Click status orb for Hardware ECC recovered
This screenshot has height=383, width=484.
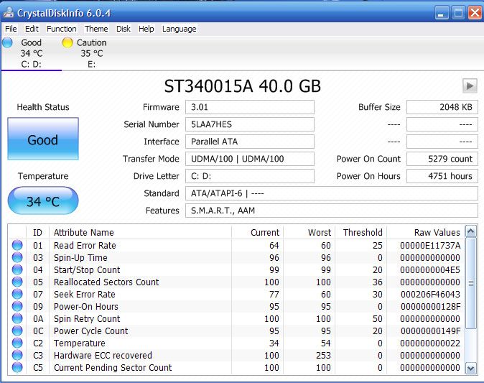tap(17, 355)
